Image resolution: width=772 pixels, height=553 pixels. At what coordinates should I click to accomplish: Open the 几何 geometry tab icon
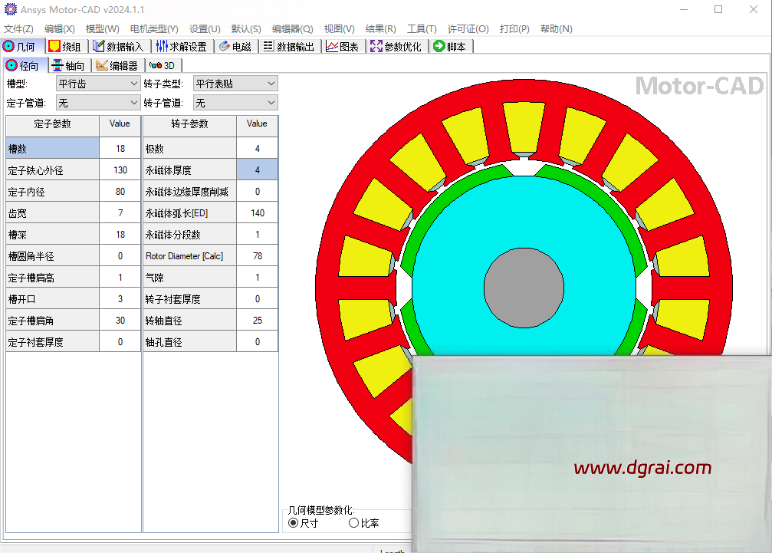[x=9, y=46]
